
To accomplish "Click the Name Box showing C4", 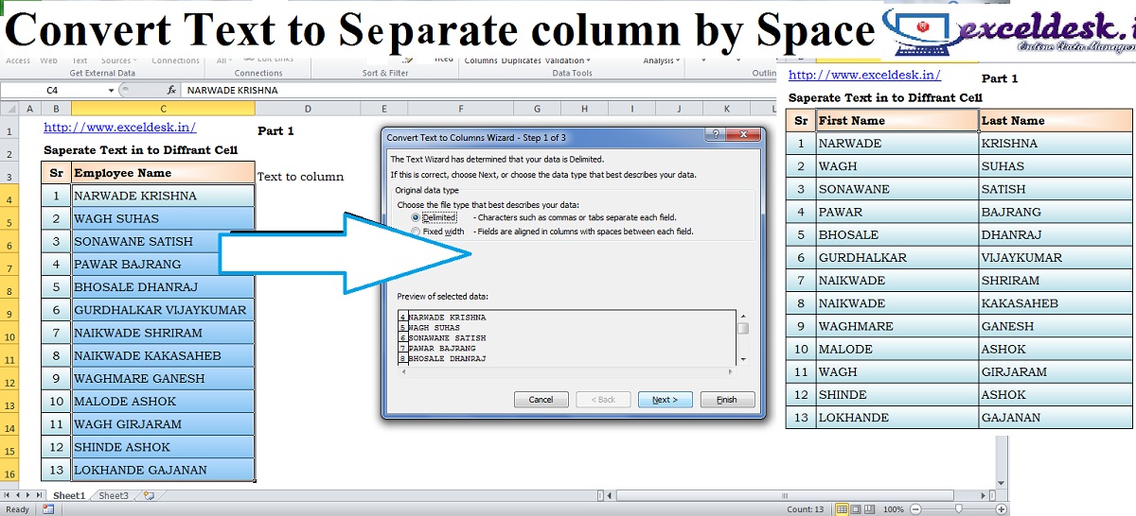I will click(52, 91).
